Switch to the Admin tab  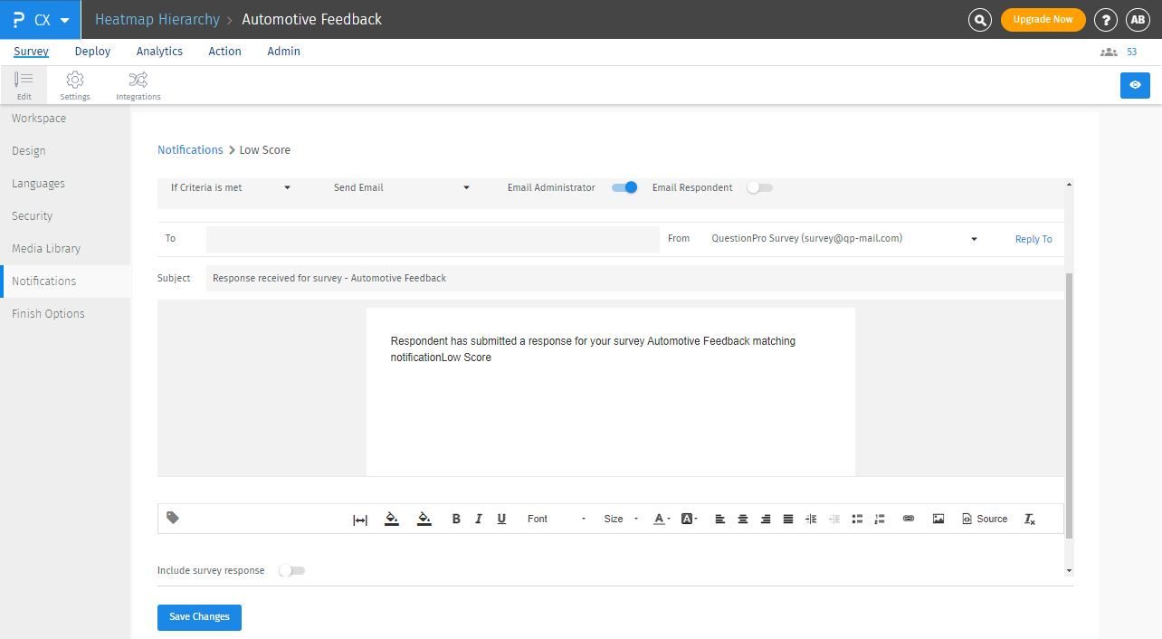point(283,52)
